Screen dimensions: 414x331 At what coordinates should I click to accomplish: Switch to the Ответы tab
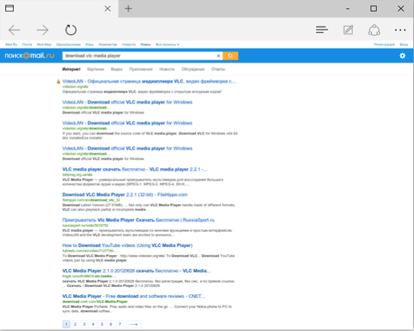pos(218,69)
